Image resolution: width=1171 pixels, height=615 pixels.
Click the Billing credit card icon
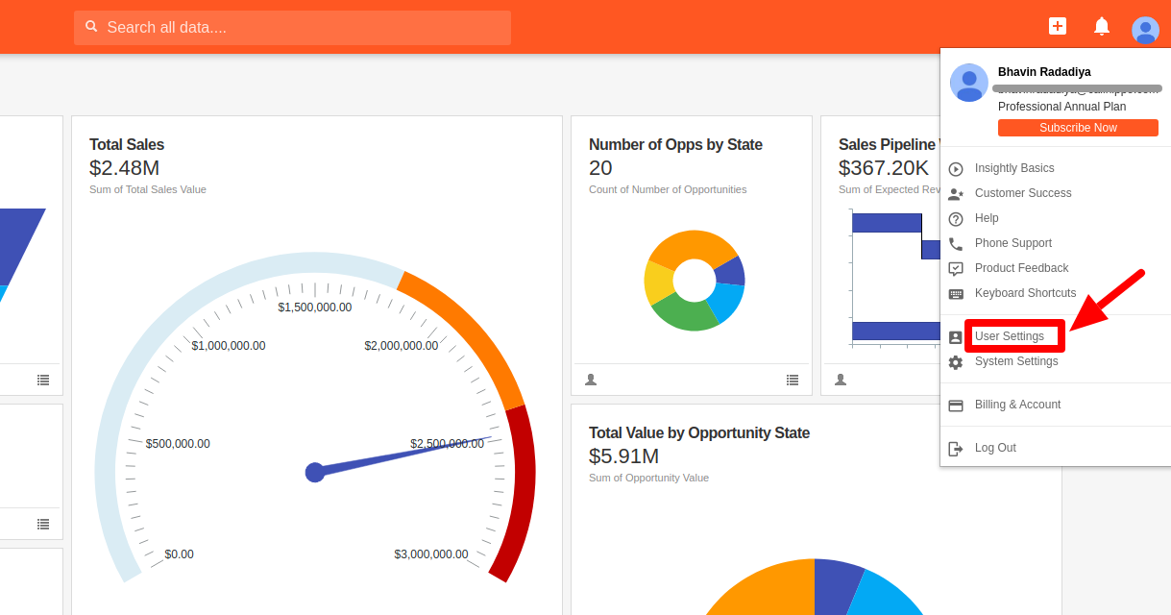pyautogui.click(x=956, y=406)
